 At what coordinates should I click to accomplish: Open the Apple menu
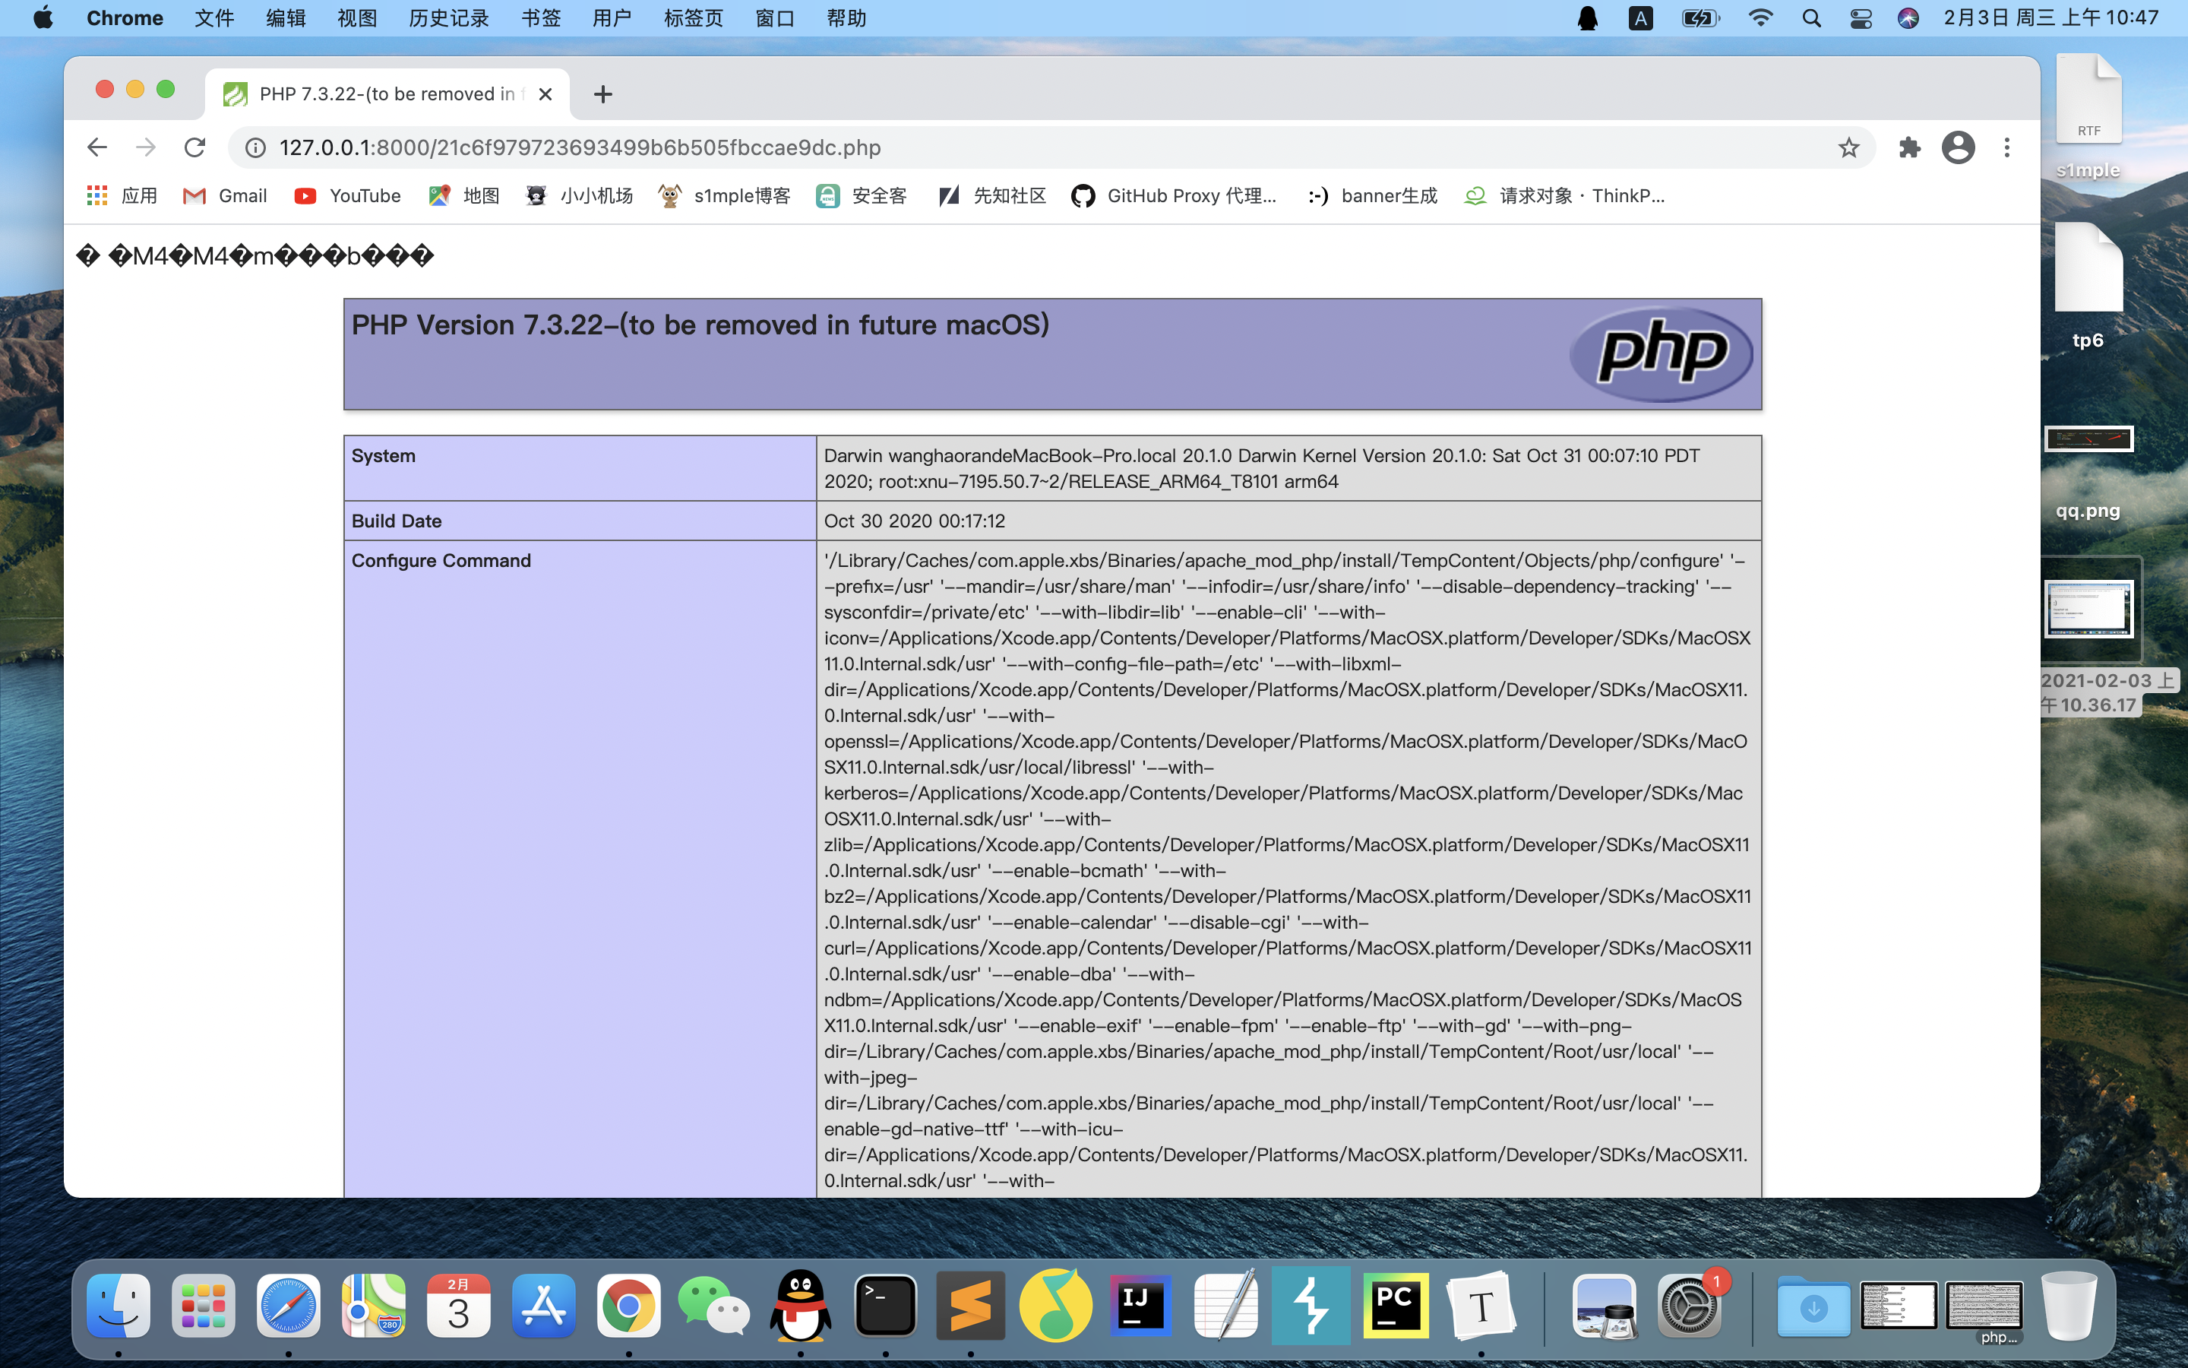point(43,18)
